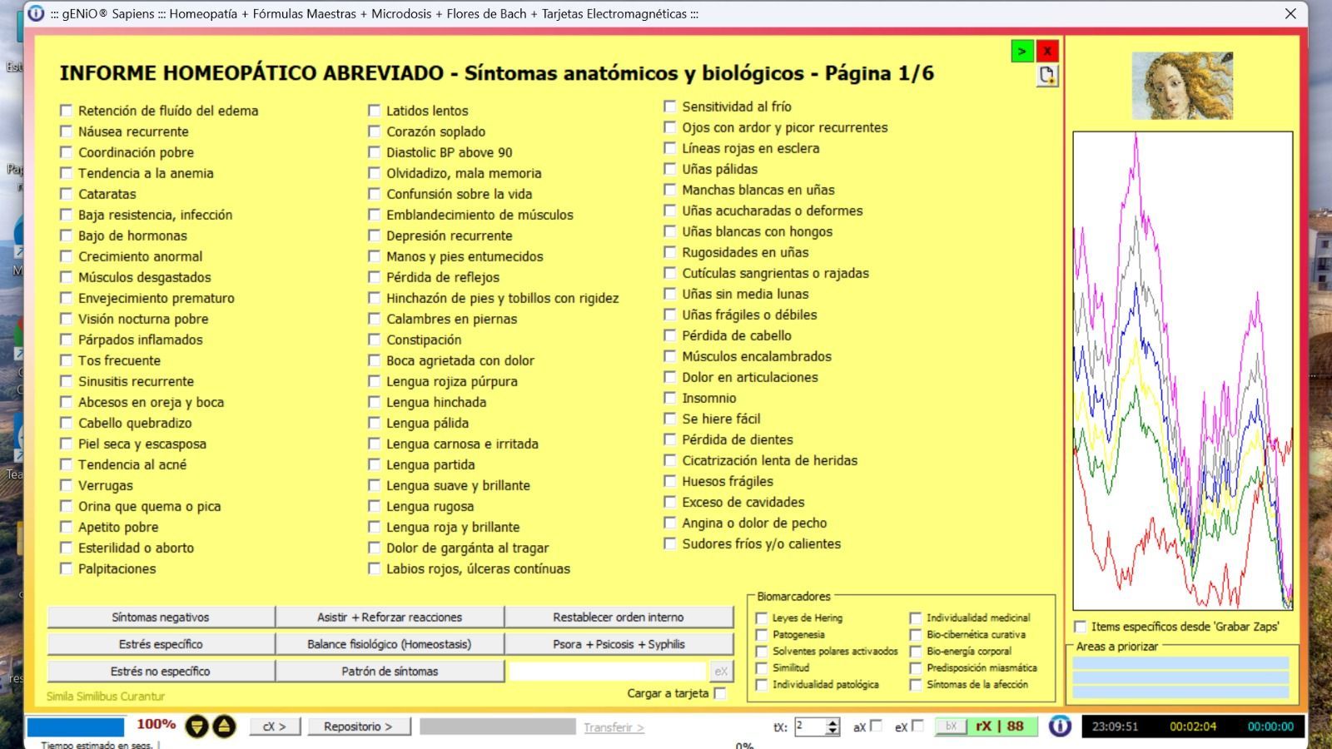Increase tX value with stepper arrows
Viewport: 1332px width, 749px height.
click(x=832, y=722)
